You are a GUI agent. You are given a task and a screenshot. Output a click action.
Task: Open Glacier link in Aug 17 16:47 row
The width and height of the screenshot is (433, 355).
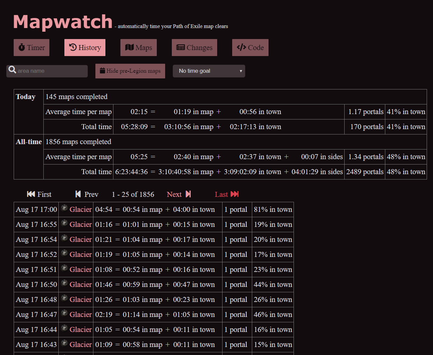tap(80, 315)
